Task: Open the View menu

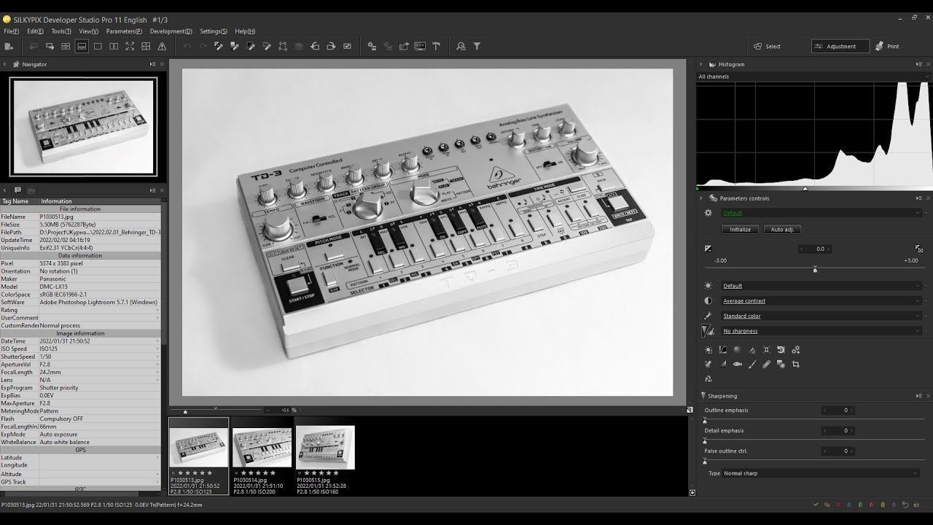Action: point(88,31)
